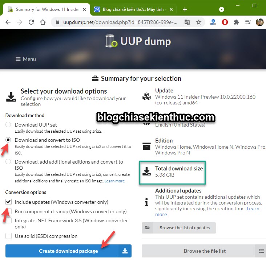The image size is (266, 260).
Task: Open Learn more link under download method
Action: point(114,181)
